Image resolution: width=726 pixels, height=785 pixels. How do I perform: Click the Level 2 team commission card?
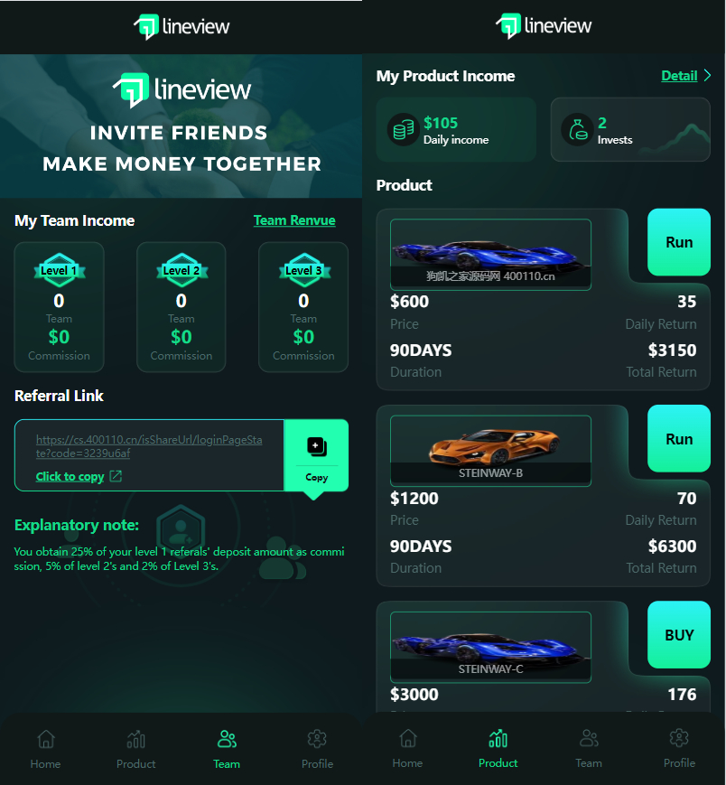181,307
